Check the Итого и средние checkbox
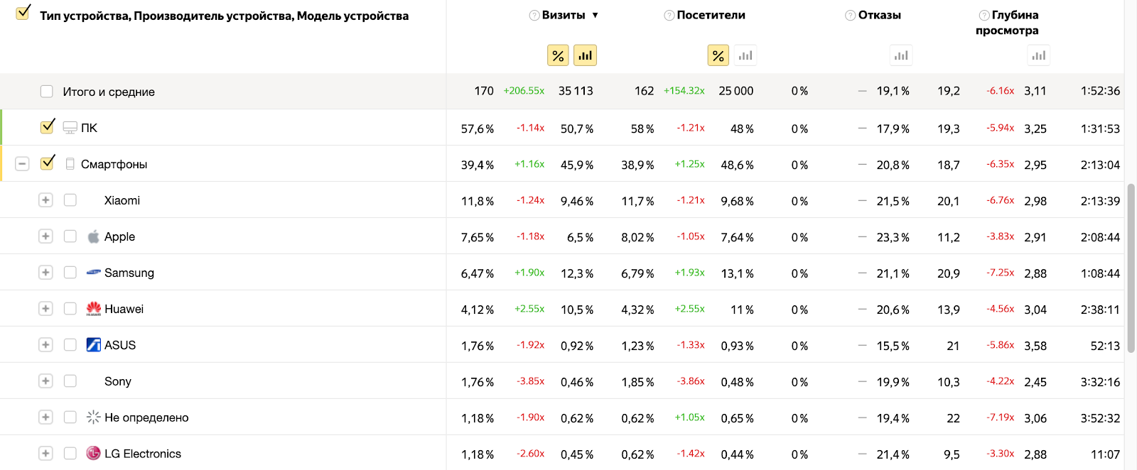This screenshot has height=470, width=1137. [47, 92]
